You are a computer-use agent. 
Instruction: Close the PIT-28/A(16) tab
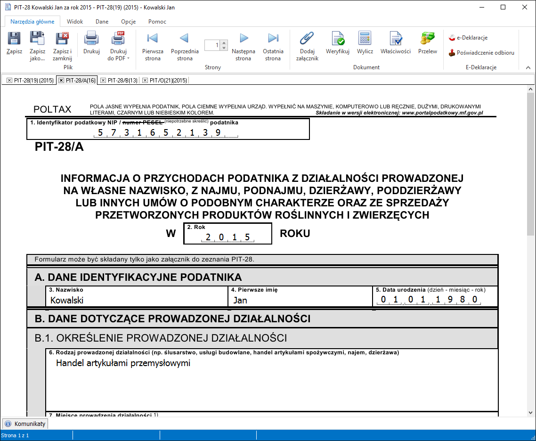pyautogui.click(x=61, y=81)
